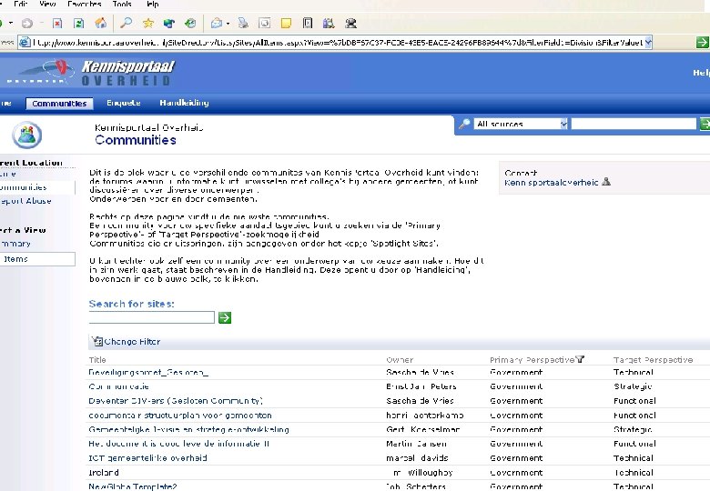This screenshot has width=710, height=491.
Task: Click the portal search text field
Action: [x=634, y=124]
